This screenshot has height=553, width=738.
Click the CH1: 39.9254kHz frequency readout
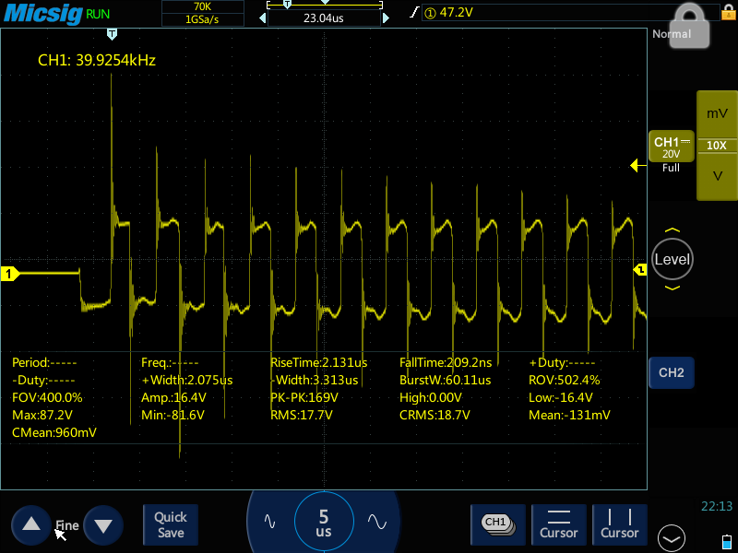tap(97, 60)
